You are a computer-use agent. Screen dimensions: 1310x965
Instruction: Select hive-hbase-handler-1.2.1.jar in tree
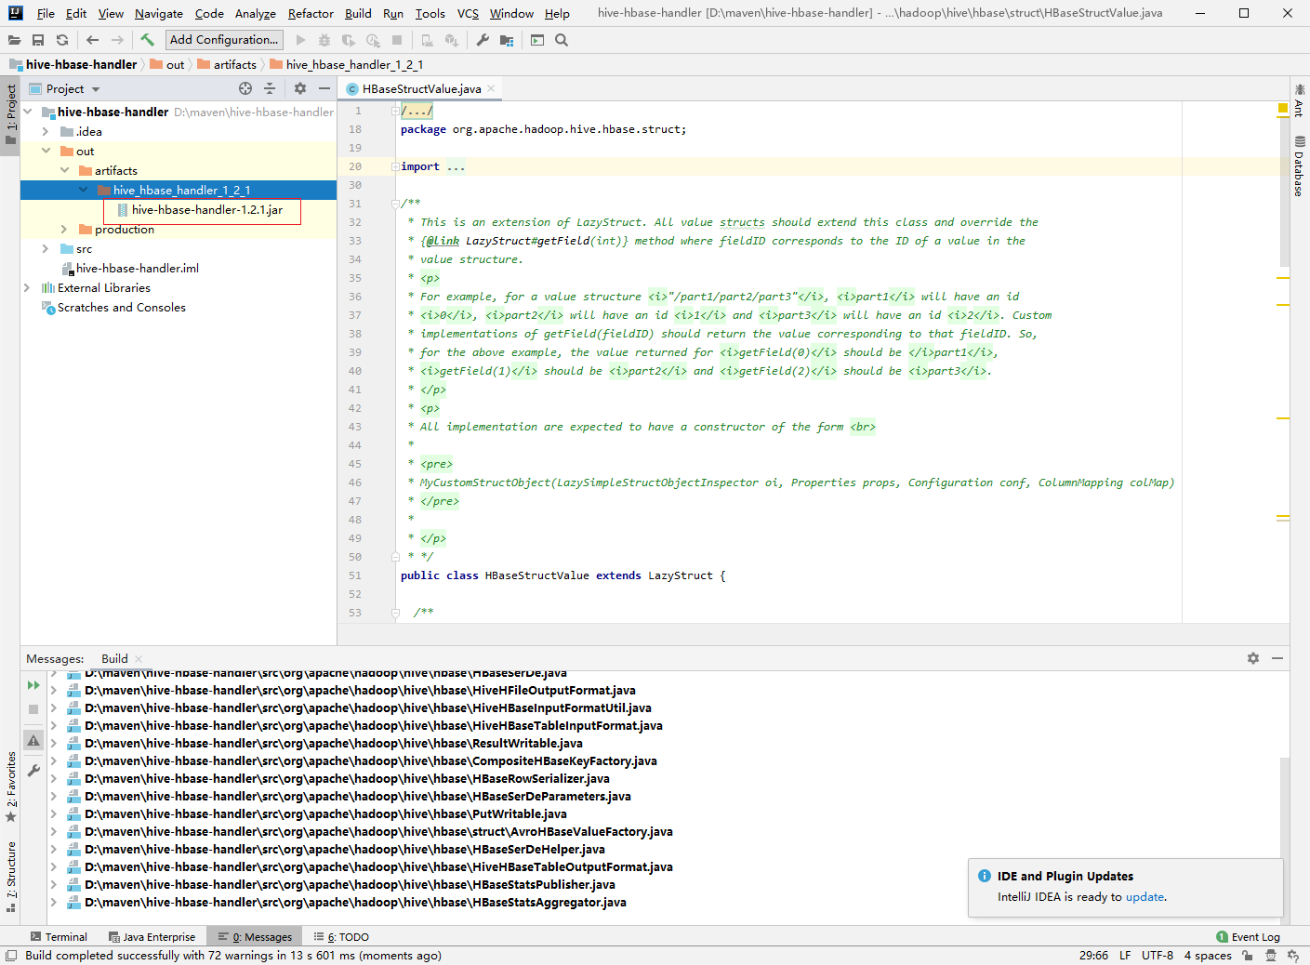tap(207, 209)
